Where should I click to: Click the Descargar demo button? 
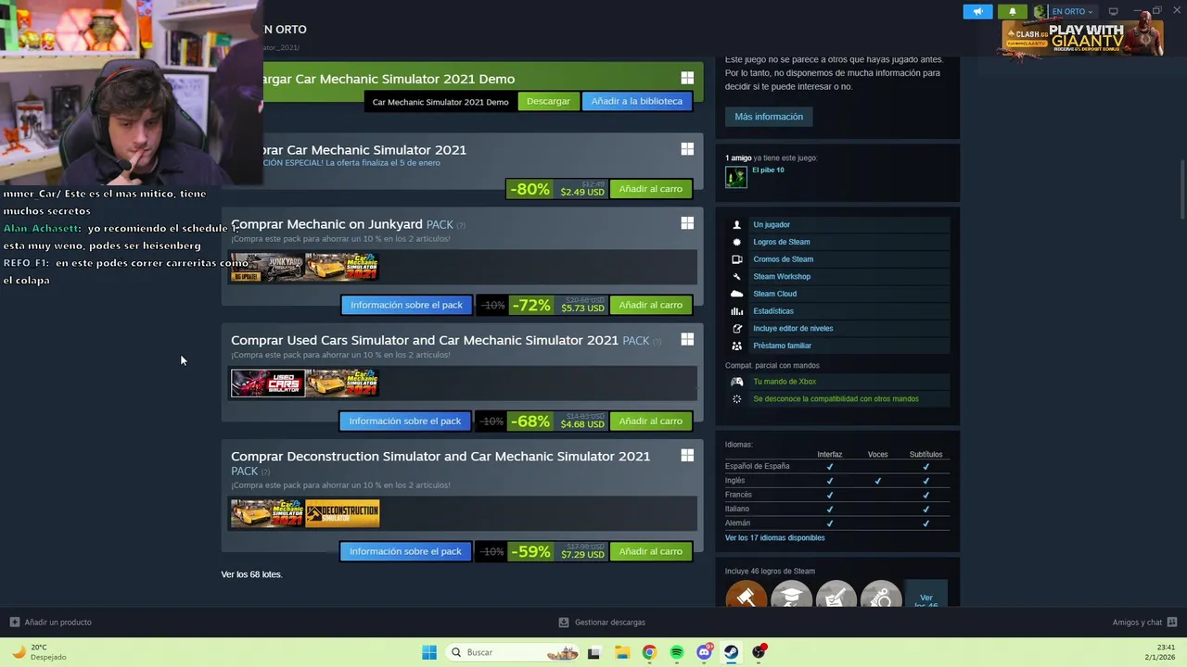[x=548, y=101]
